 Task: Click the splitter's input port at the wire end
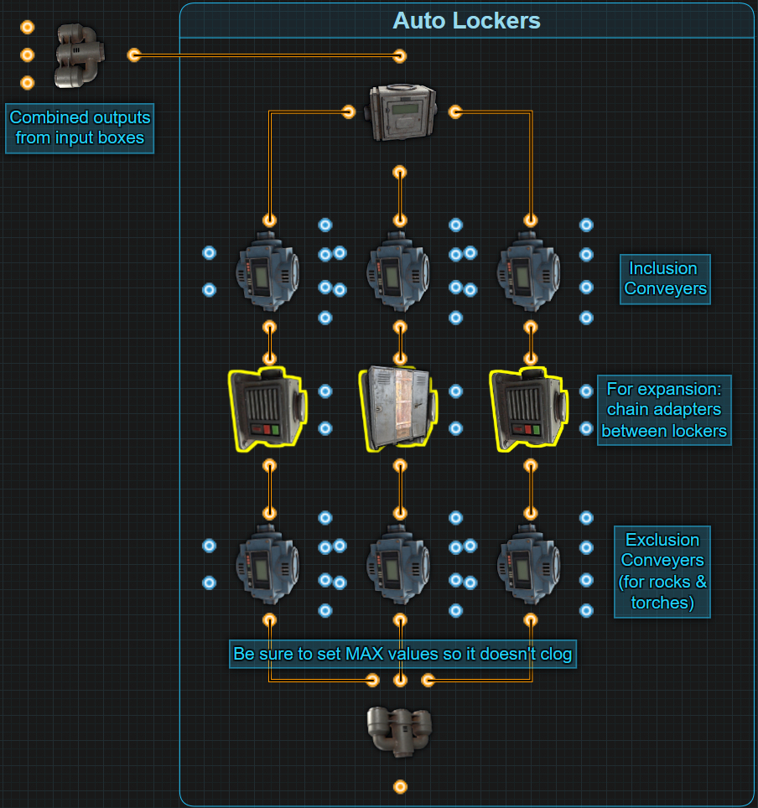click(400, 56)
